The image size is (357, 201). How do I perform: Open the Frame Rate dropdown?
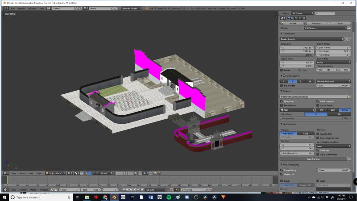coord(333,62)
